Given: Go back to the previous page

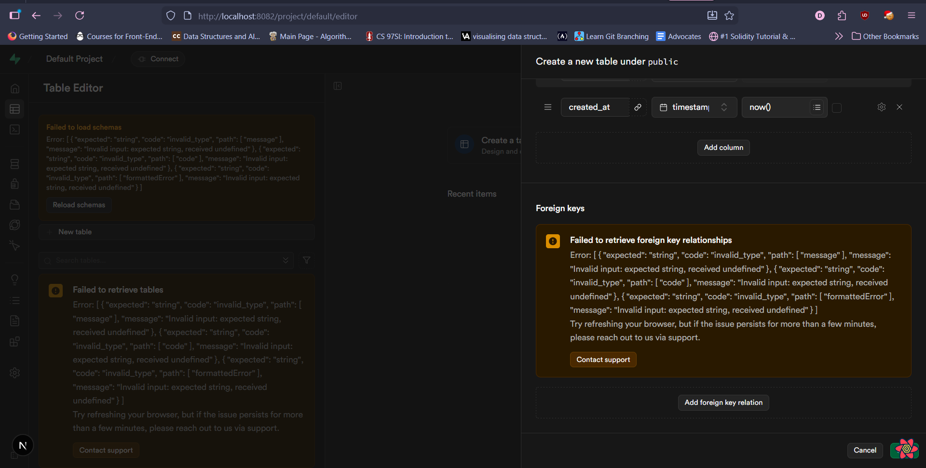Looking at the screenshot, I should [x=36, y=15].
